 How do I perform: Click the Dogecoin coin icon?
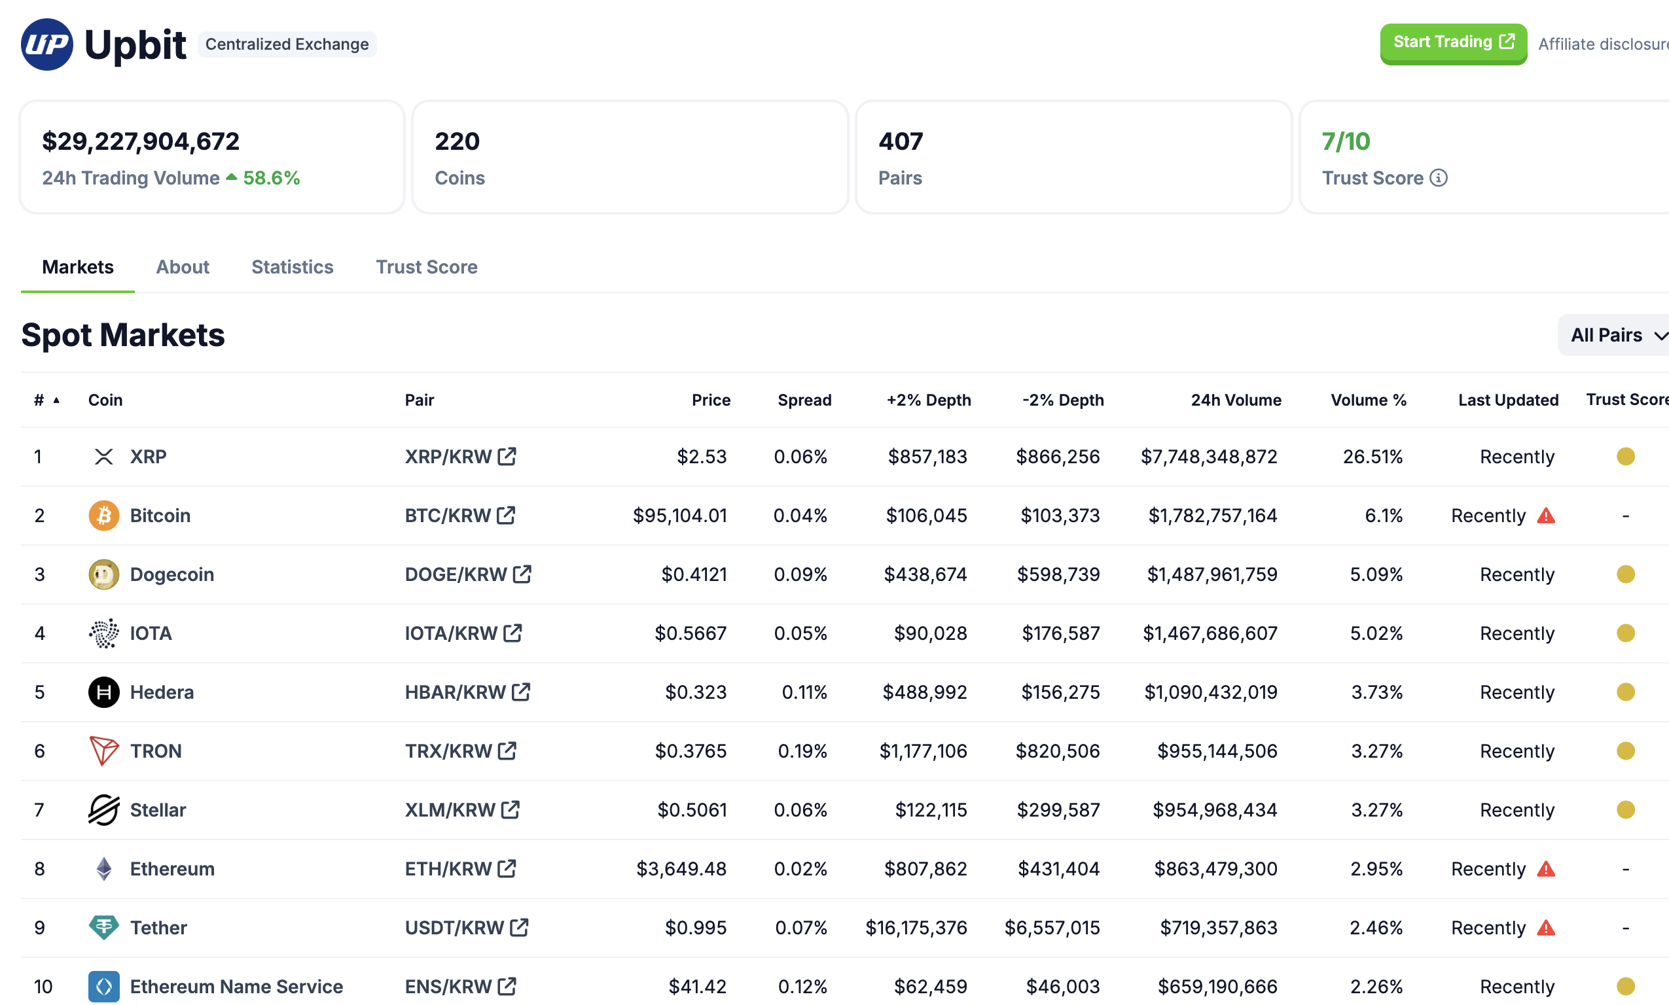pos(103,575)
